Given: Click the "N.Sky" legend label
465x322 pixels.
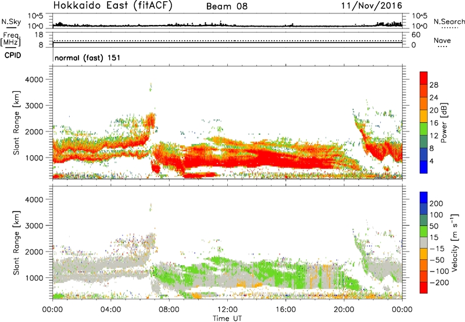Looking at the screenshot, I should pyautogui.click(x=11, y=22).
